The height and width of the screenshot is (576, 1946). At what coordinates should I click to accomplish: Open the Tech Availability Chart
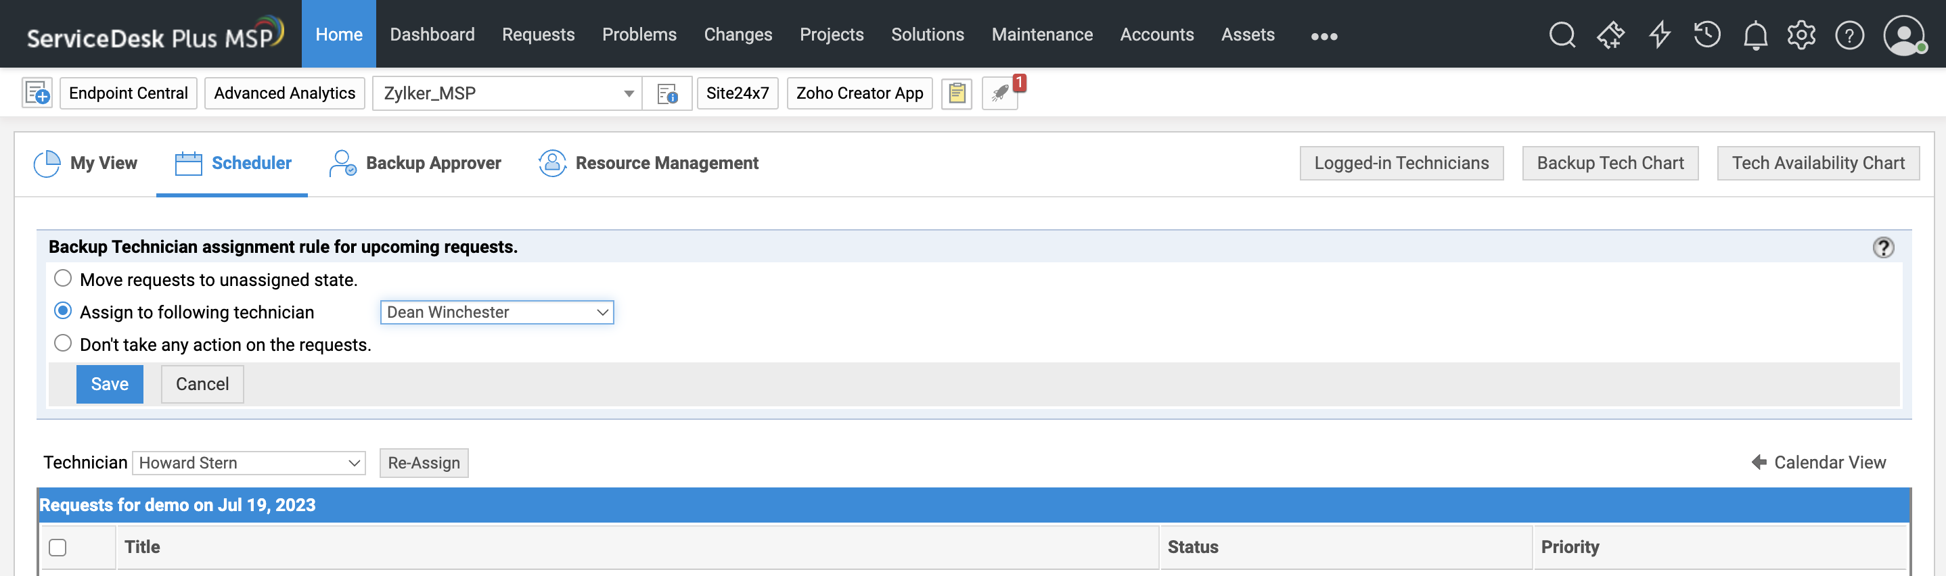click(x=1817, y=163)
